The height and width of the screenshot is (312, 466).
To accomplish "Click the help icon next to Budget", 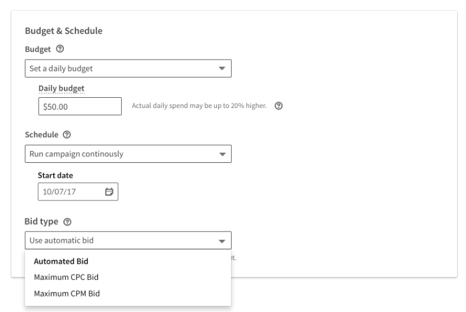I will click(52, 51).
